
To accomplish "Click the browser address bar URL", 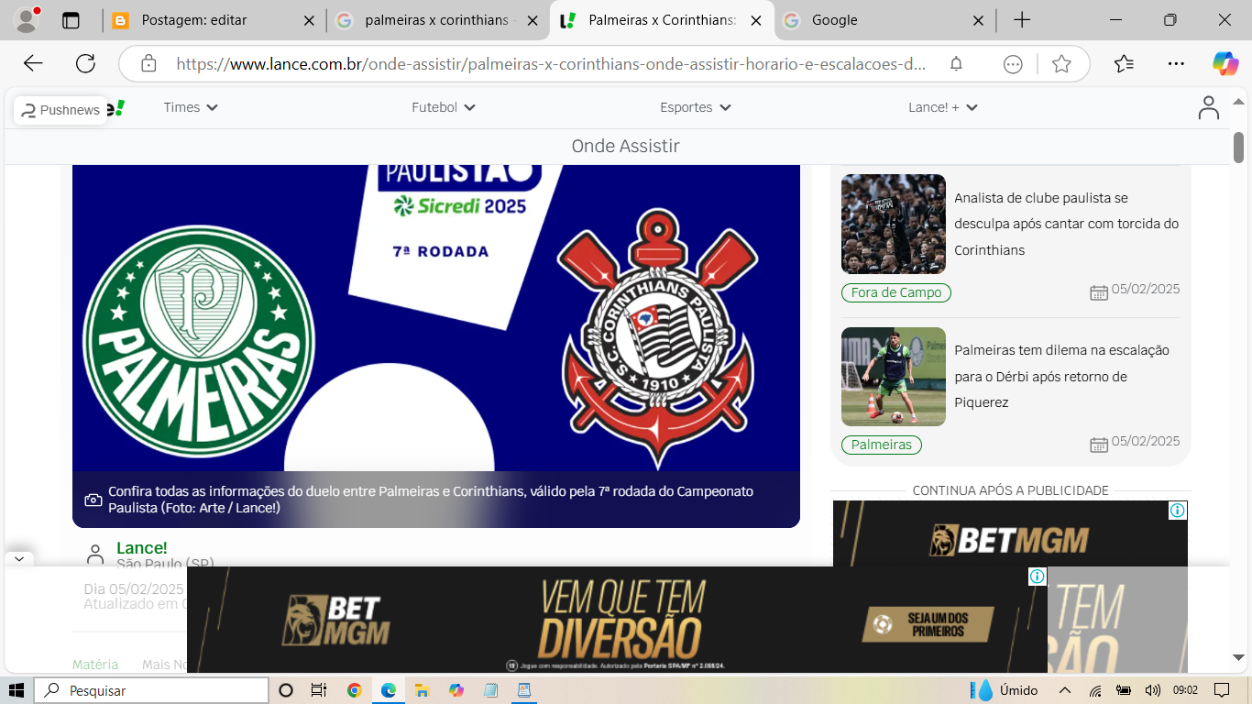I will click(552, 64).
